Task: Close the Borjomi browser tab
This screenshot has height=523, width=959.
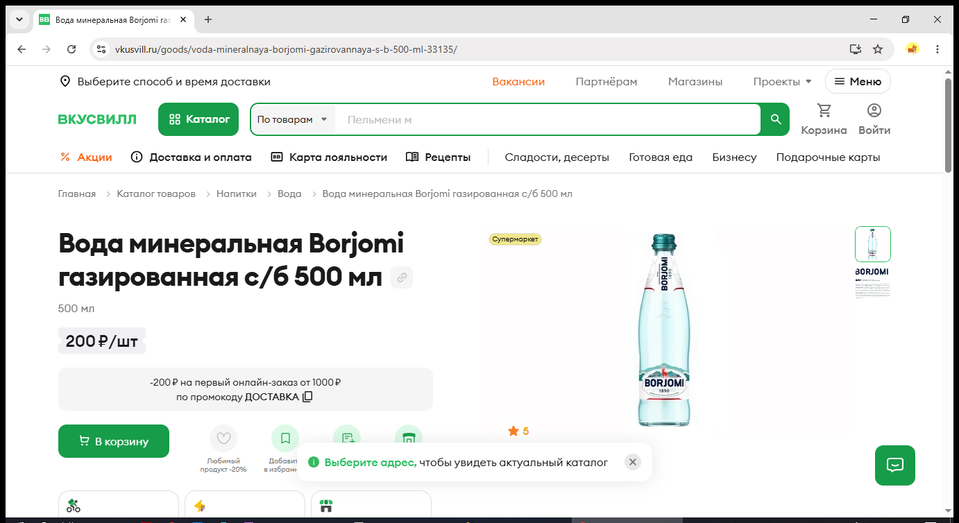Action: (183, 19)
